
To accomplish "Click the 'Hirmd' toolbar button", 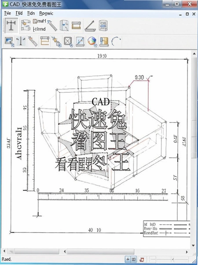I will click(40, 29).
